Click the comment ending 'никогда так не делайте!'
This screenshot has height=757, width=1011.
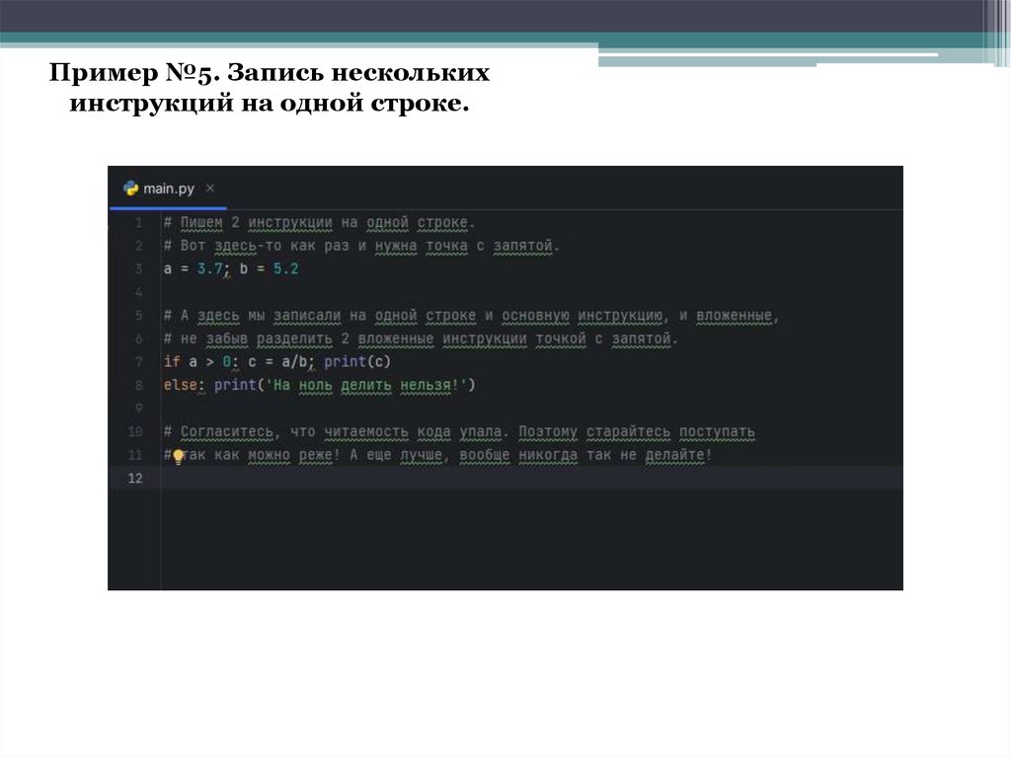coord(437,455)
